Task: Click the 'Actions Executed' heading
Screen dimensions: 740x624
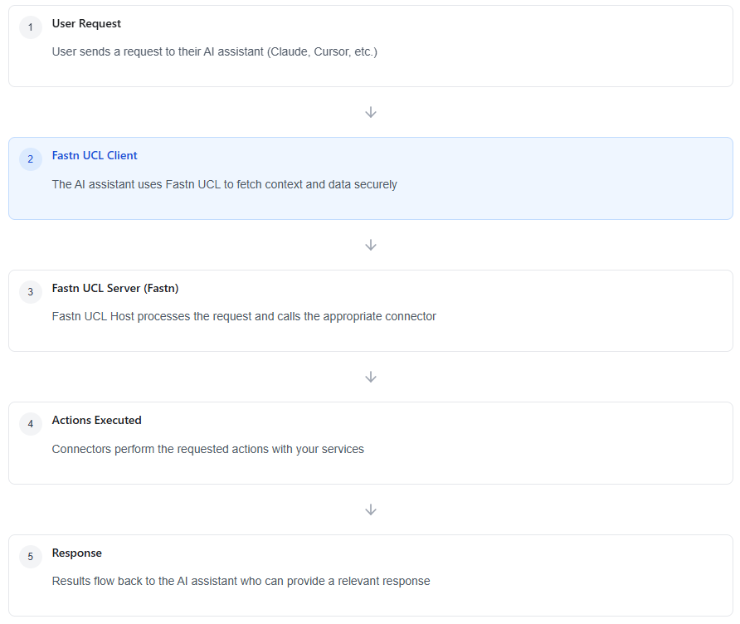Action: (x=97, y=421)
